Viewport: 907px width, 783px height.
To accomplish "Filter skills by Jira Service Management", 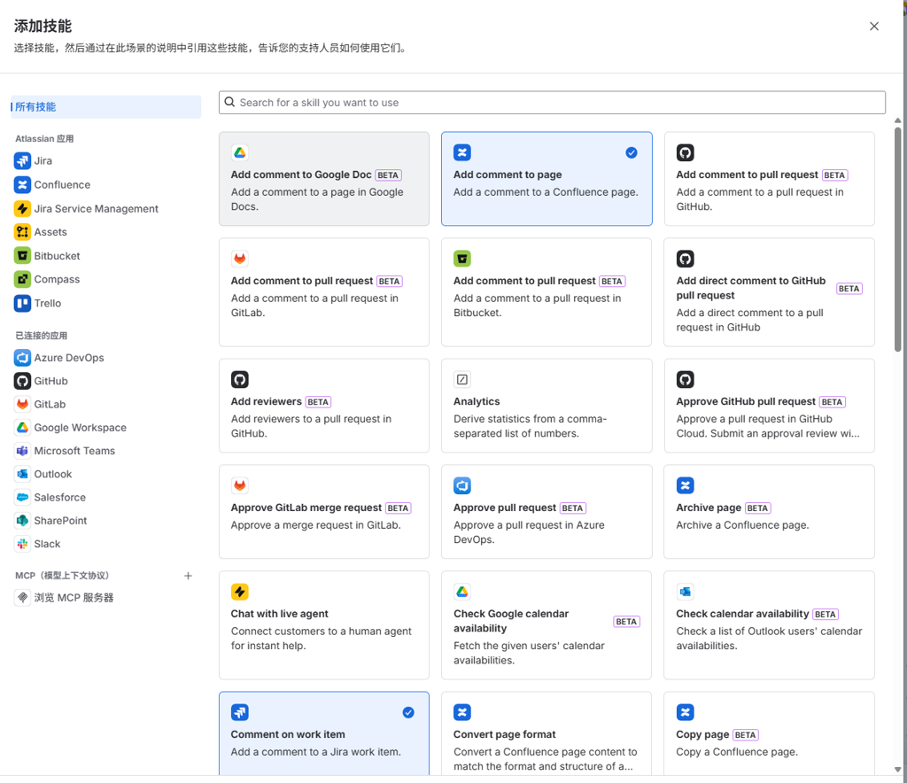I will 96,209.
